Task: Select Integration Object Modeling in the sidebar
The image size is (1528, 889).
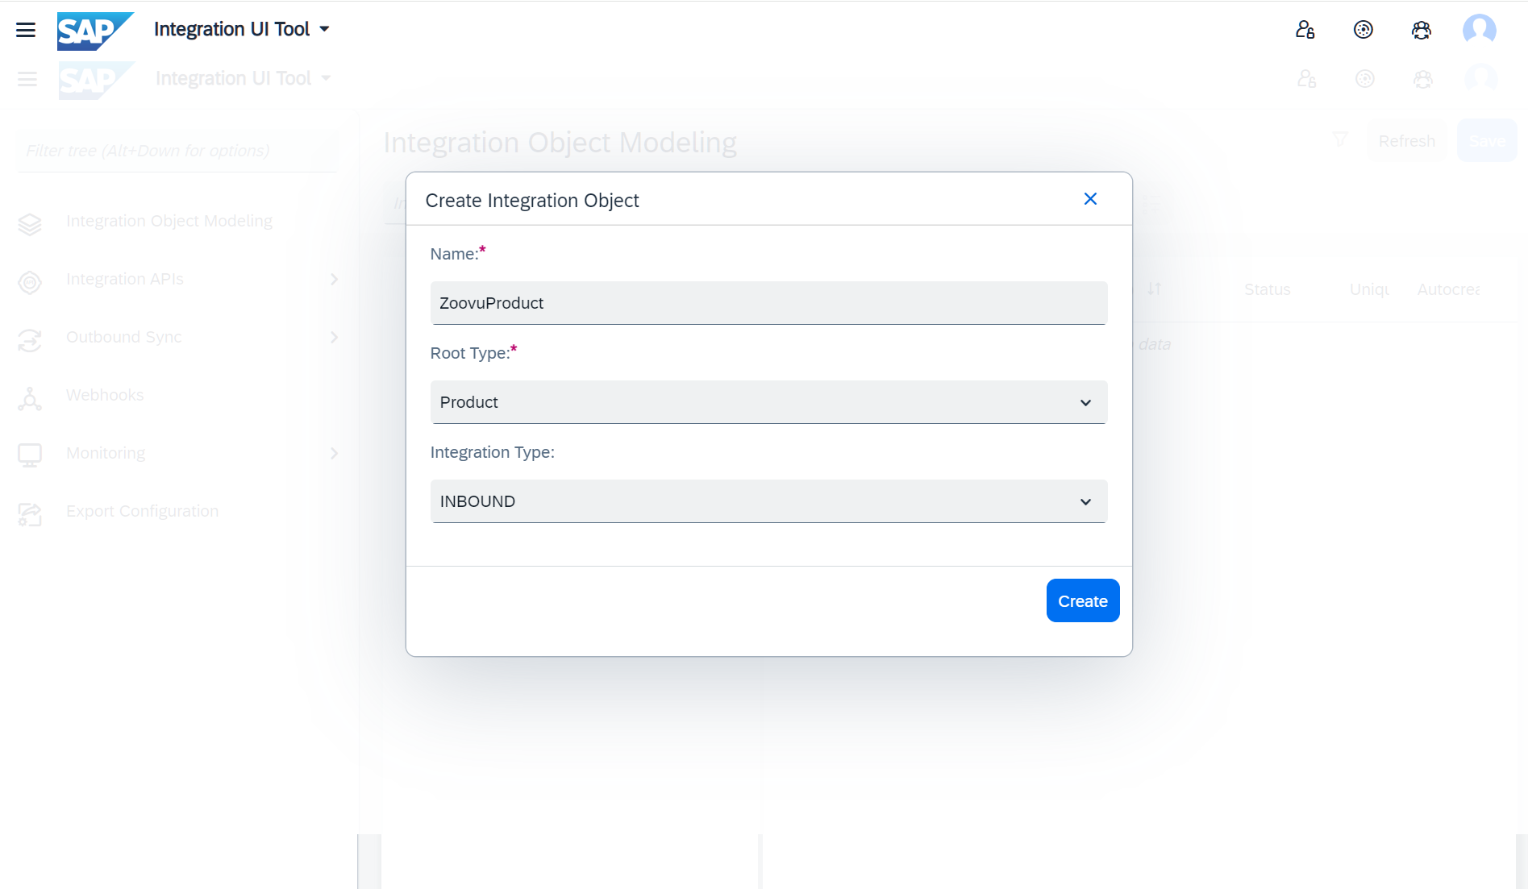Action: [x=169, y=220]
